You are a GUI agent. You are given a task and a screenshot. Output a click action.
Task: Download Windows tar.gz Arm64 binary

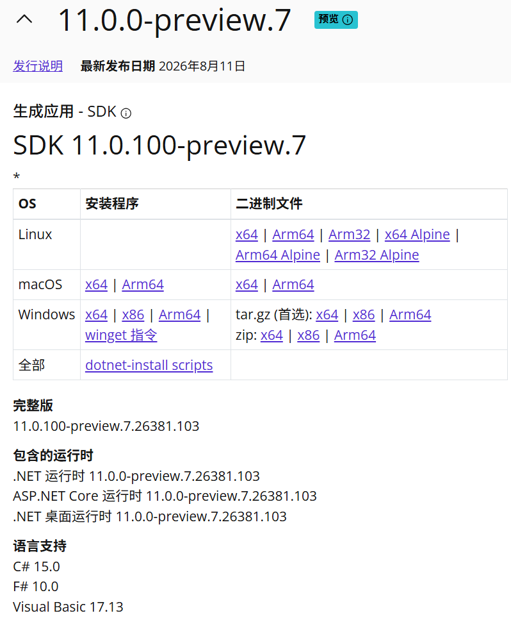pos(410,315)
